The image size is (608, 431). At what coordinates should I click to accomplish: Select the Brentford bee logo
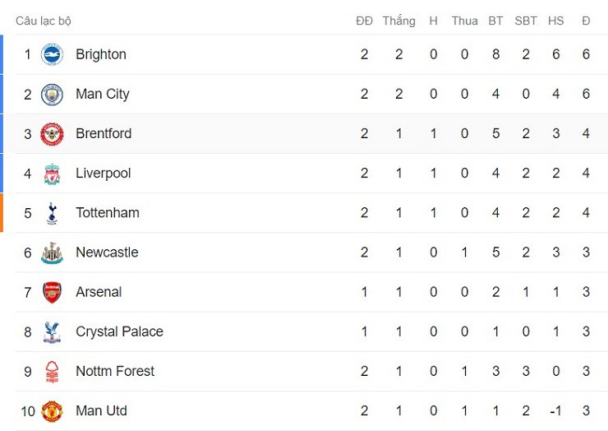pos(52,133)
